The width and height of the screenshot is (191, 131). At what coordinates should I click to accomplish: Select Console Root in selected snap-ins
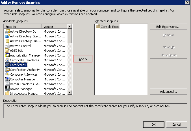(x=110, y=27)
